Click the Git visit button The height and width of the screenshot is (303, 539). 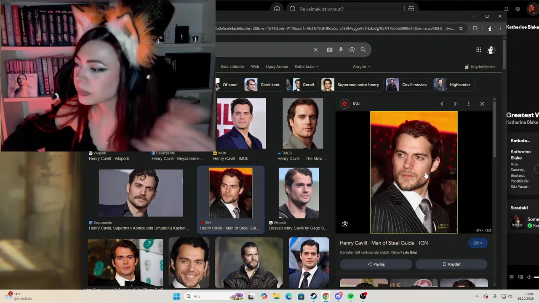478,243
